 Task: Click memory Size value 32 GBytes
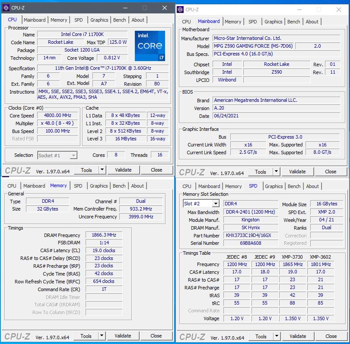pyautogui.click(x=48, y=209)
